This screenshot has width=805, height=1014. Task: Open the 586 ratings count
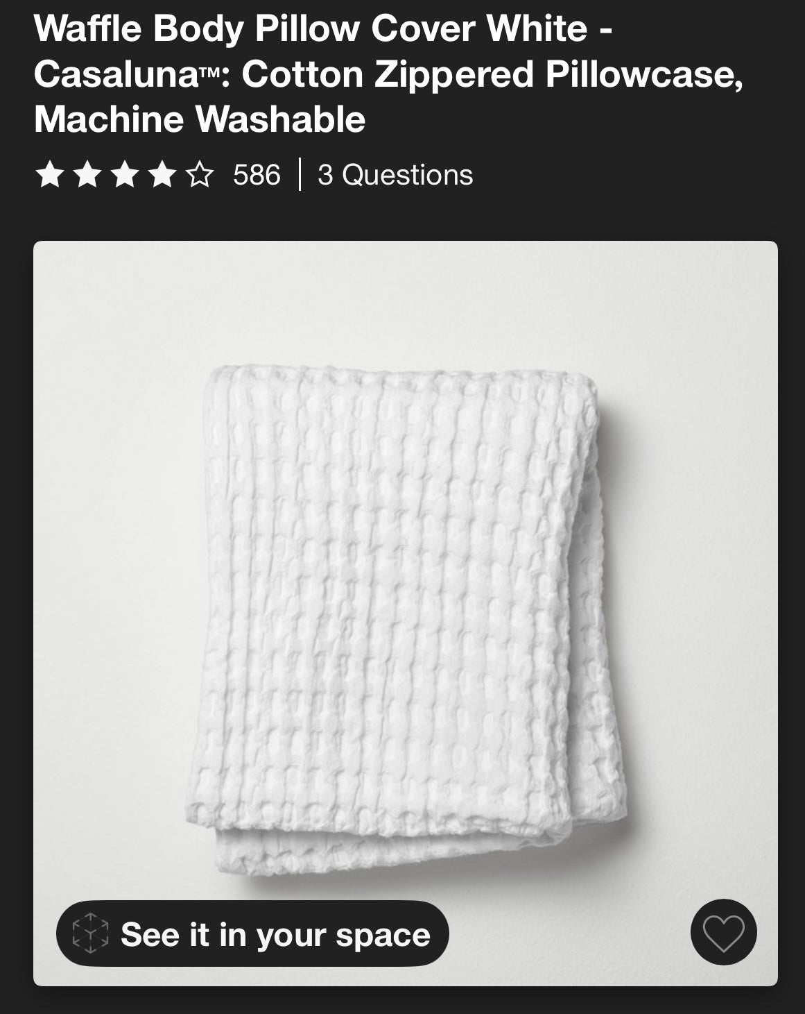pos(257,175)
